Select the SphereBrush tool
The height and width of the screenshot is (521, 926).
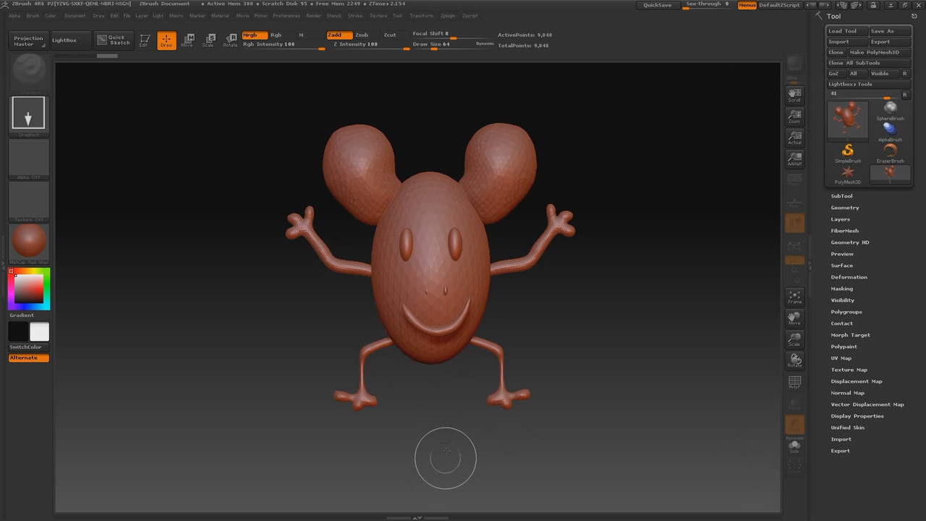tap(890, 111)
